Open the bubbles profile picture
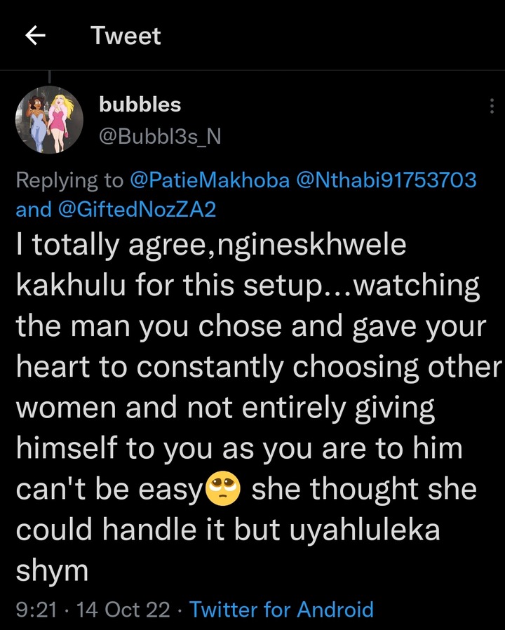Image resolution: width=505 pixels, height=630 pixels. pos(49,121)
